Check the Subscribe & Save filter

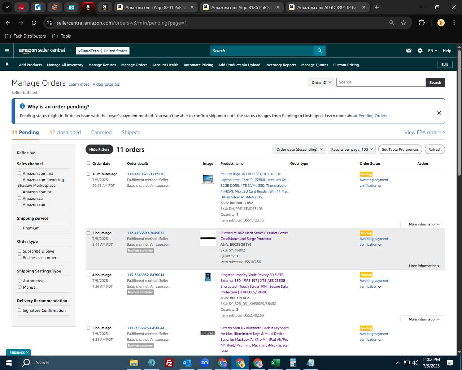pos(19,251)
